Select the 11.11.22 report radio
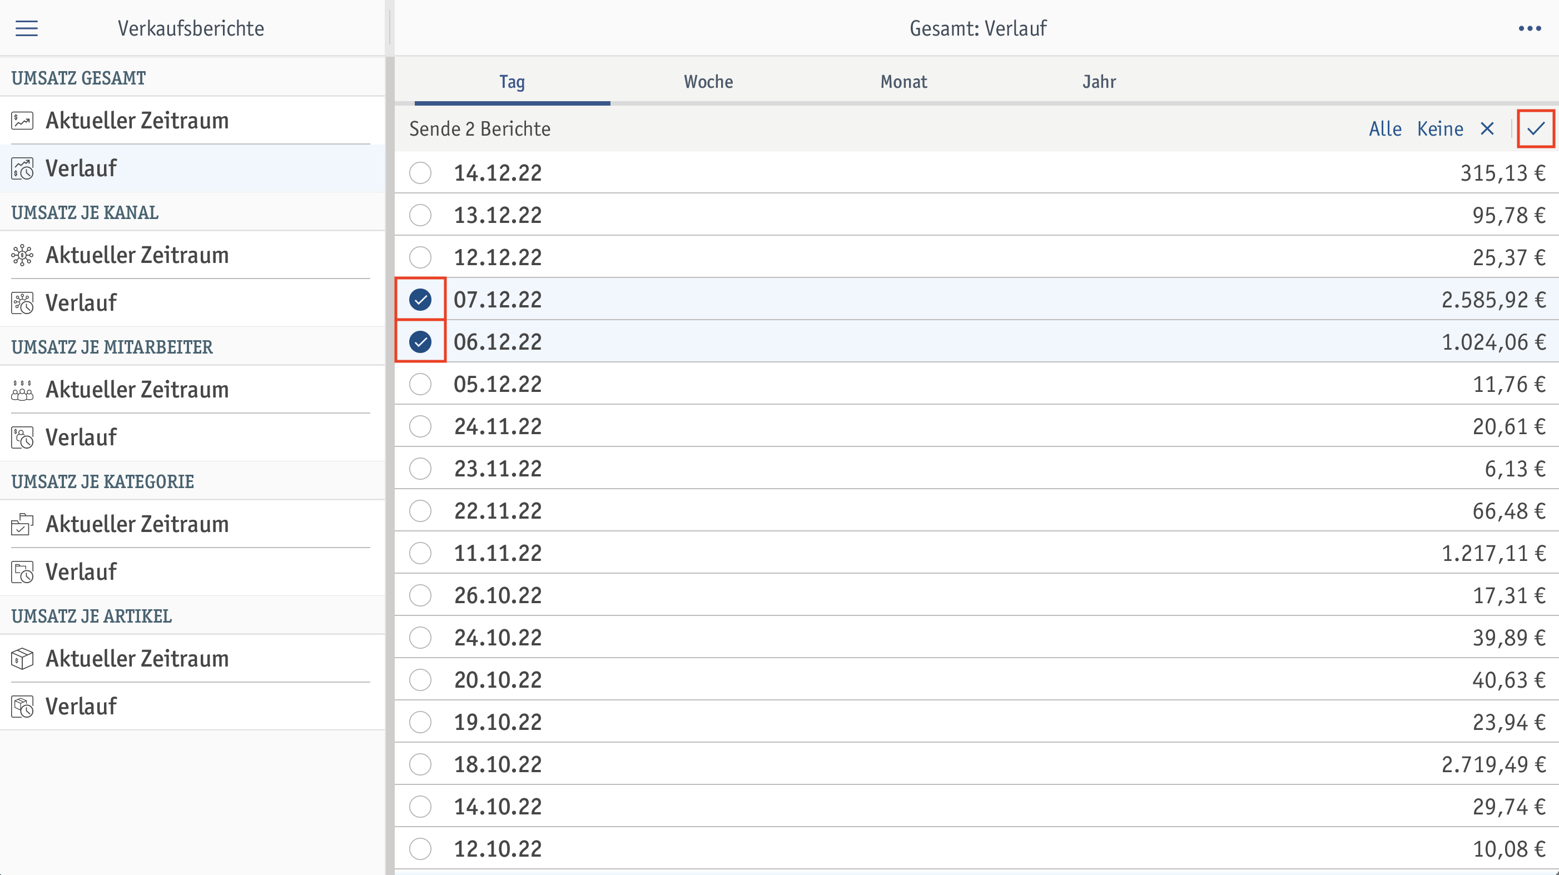Image resolution: width=1559 pixels, height=875 pixels. [x=420, y=553]
